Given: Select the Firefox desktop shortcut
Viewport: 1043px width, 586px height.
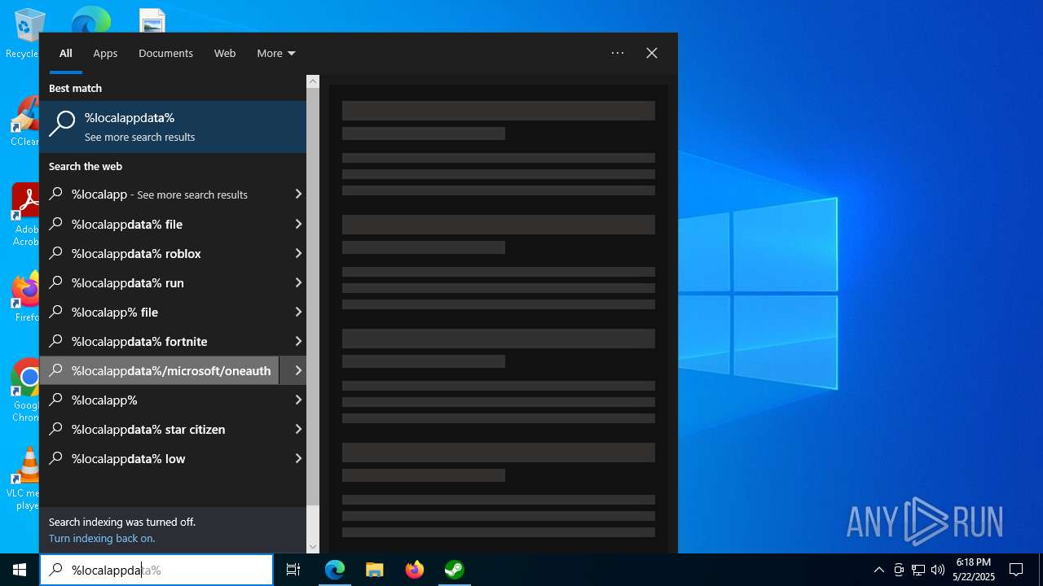Looking at the screenshot, I should (24, 297).
